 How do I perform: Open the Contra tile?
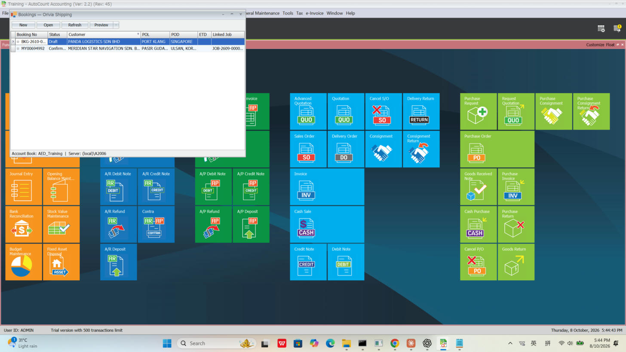[x=156, y=224]
